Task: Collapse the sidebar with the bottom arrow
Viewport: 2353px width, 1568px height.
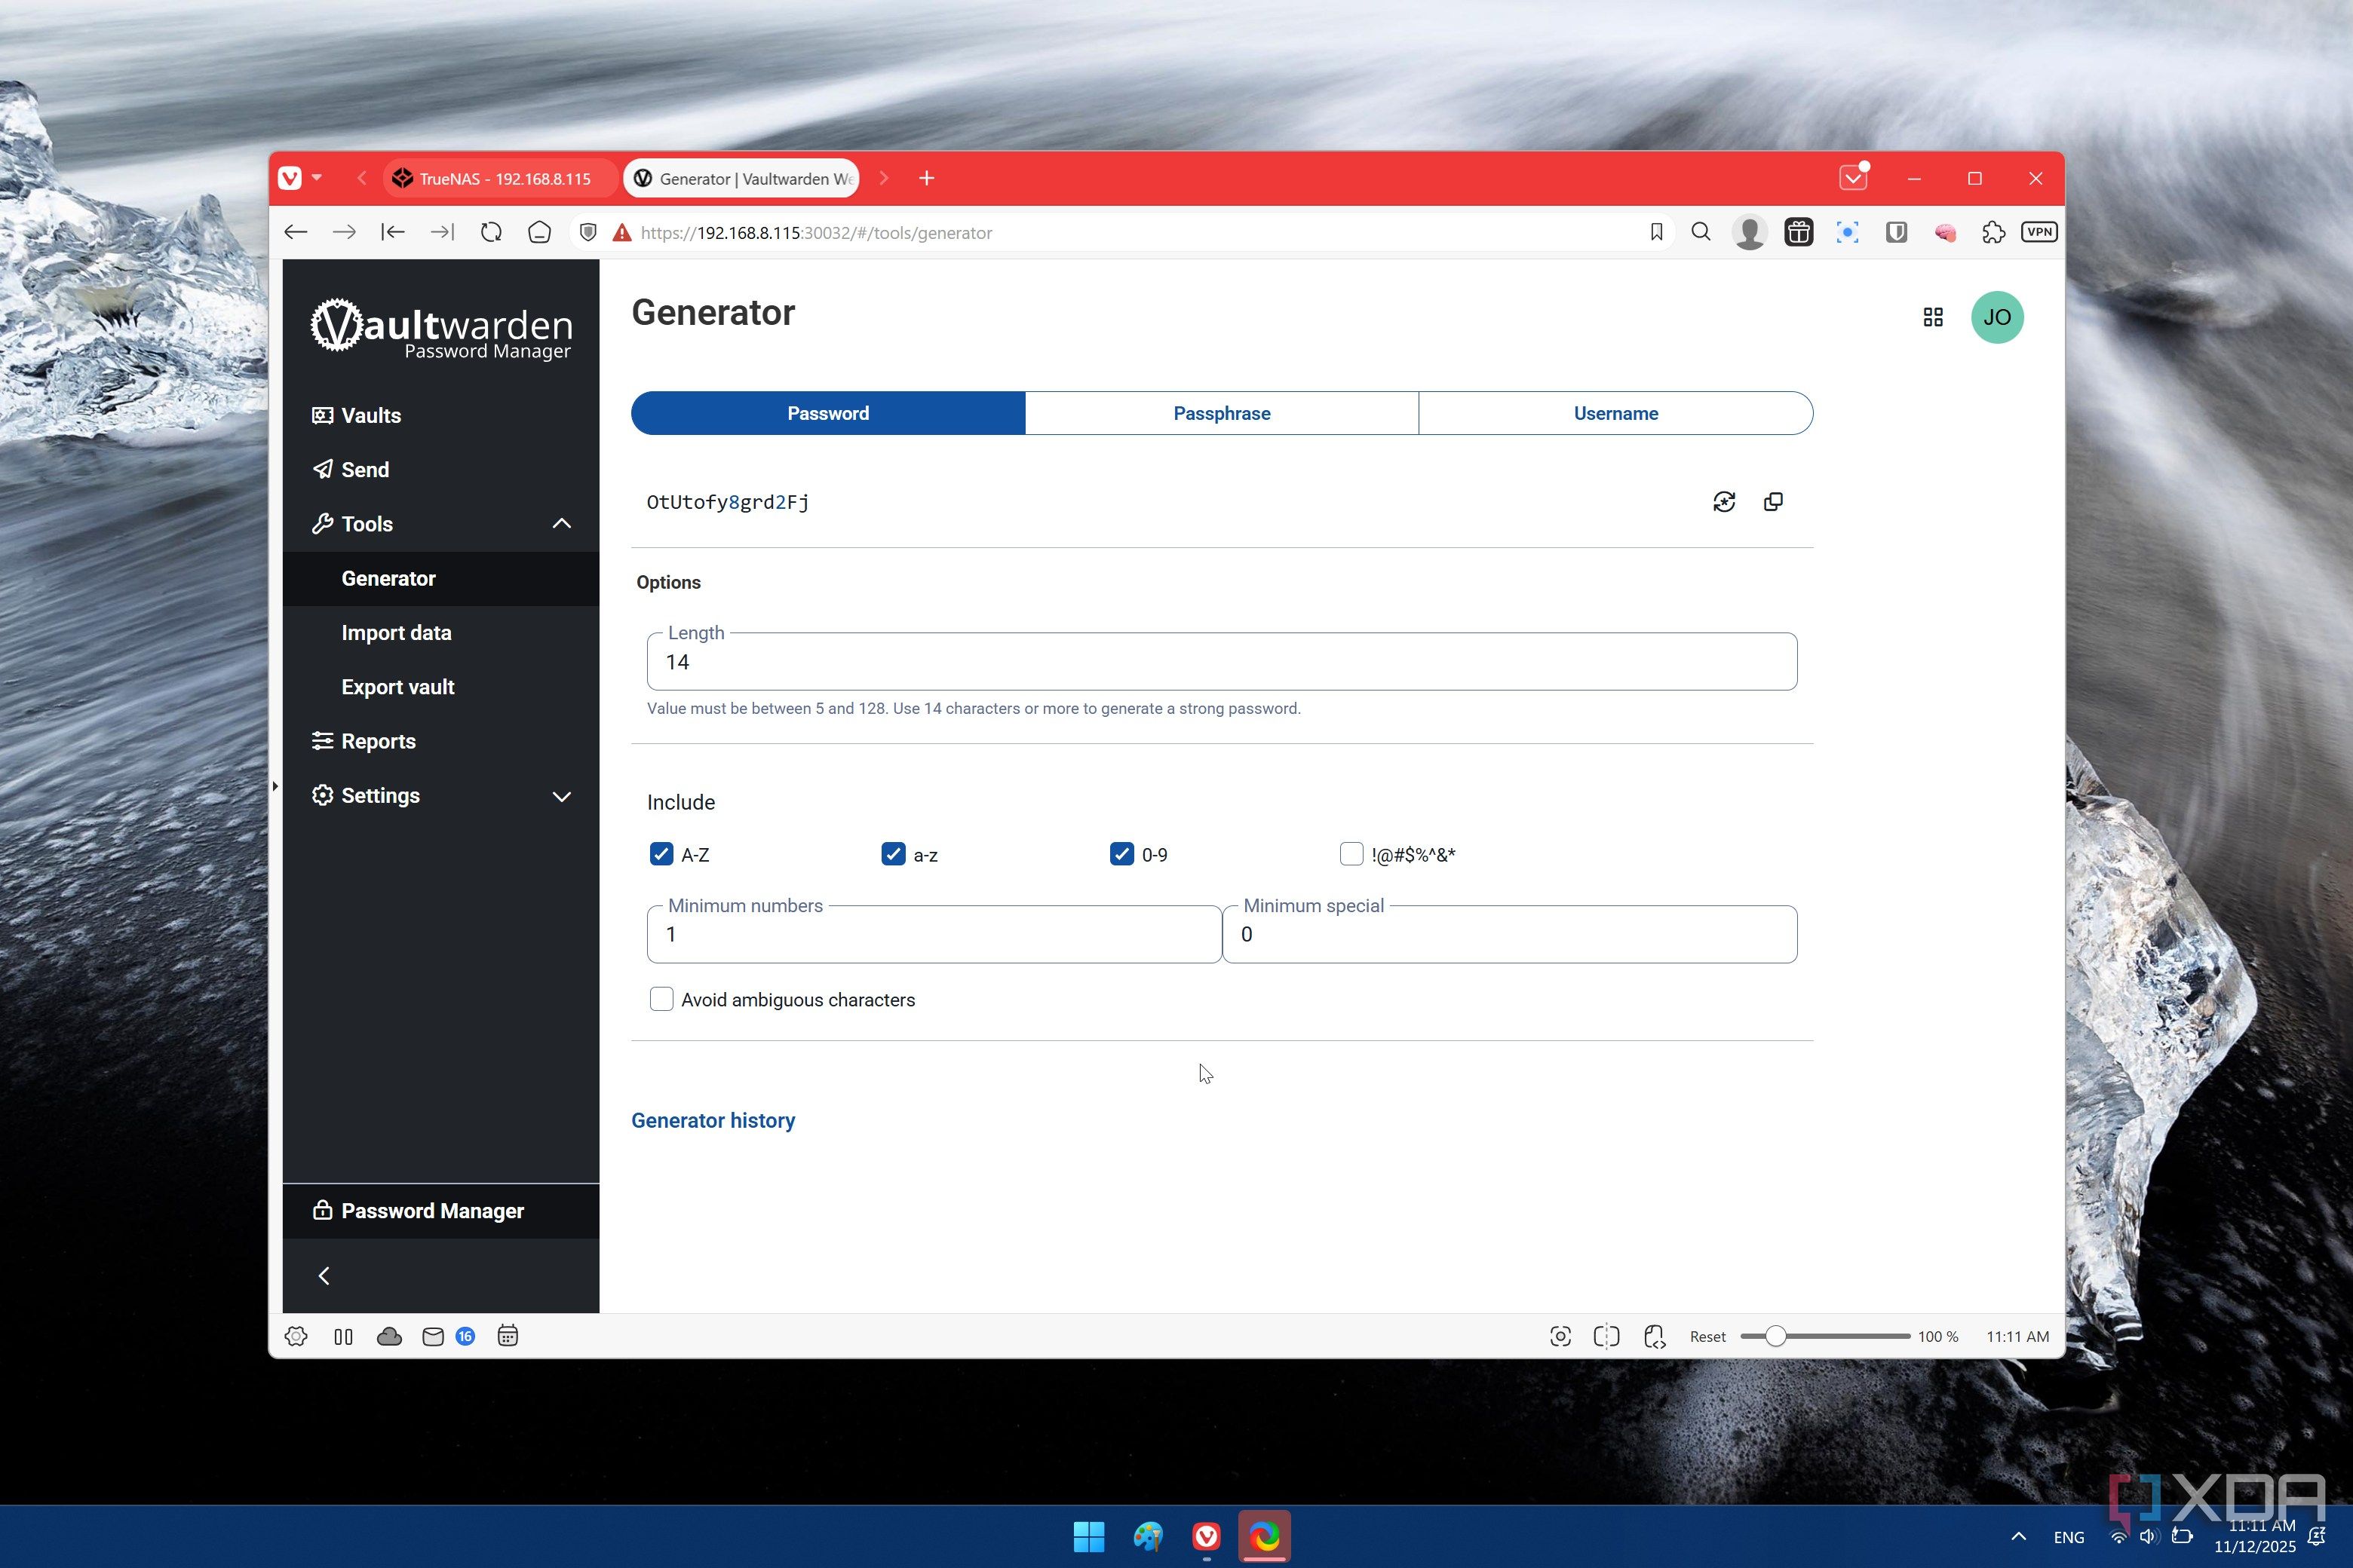Action: coord(324,1275)
